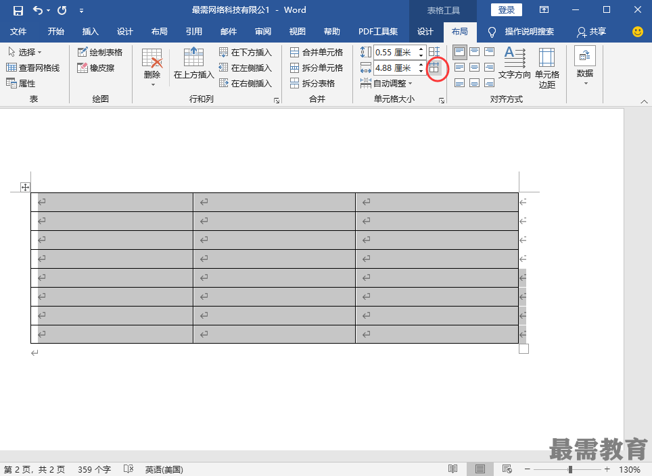Select align top left
The height and width of the screenshot is (476, 652).
click(x=459, y=51)
